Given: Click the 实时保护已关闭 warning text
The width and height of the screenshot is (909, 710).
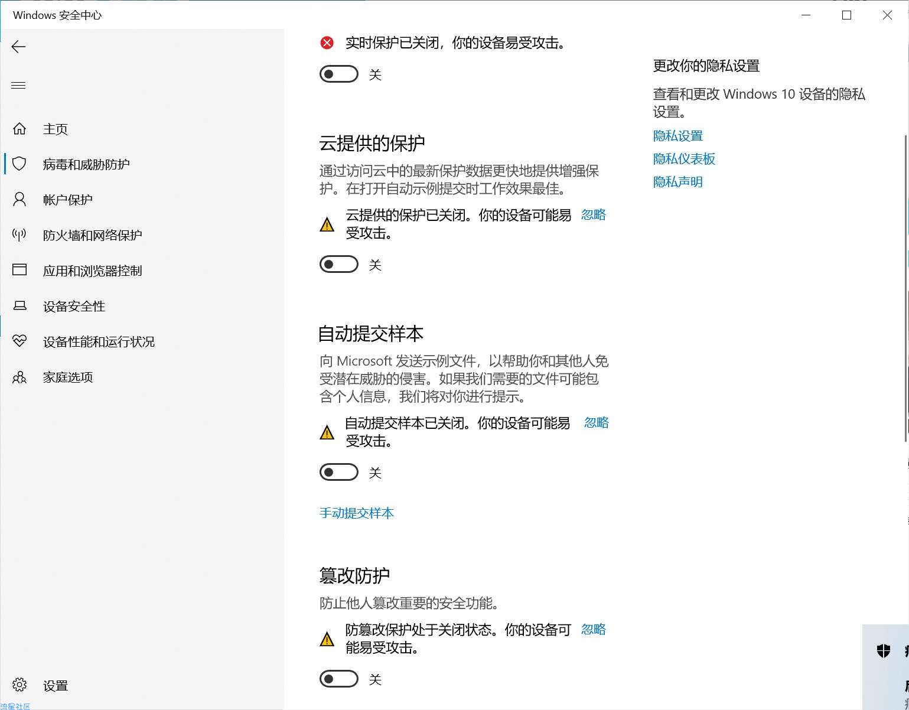Looking at the screenshot, I should coord(455,43).
